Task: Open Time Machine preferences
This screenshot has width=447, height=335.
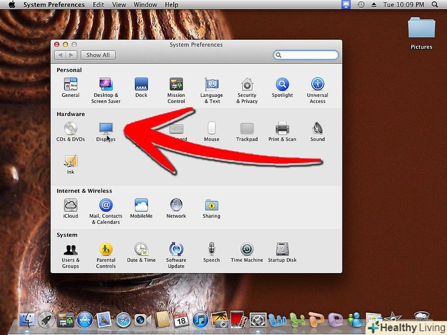Action: pyautogui.click(x=247, y=252)
